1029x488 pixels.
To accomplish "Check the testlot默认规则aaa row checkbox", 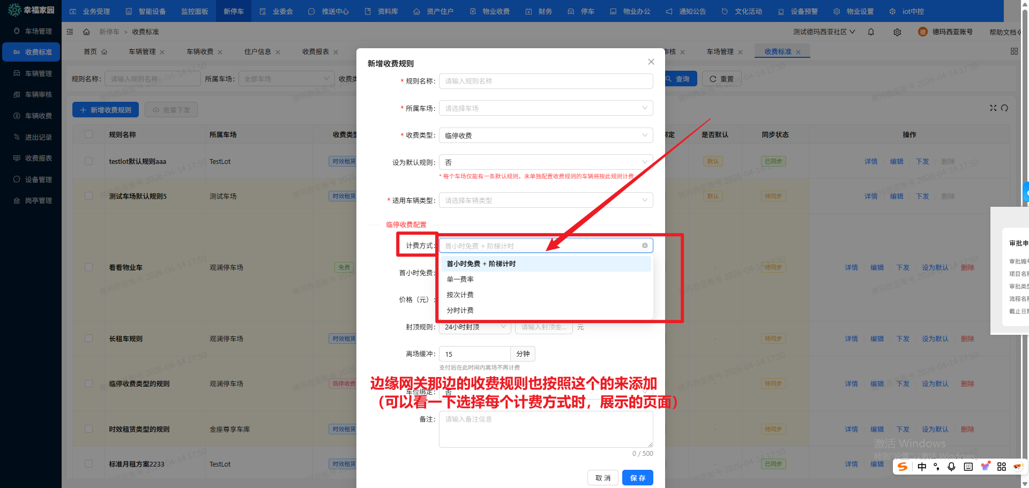I will (89, 161).
